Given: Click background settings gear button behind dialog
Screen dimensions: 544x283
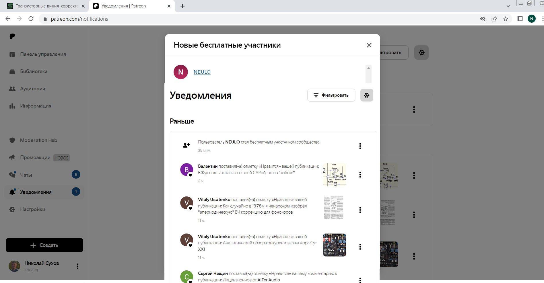Looking at the screenshot, I should [x=421, y=52].
